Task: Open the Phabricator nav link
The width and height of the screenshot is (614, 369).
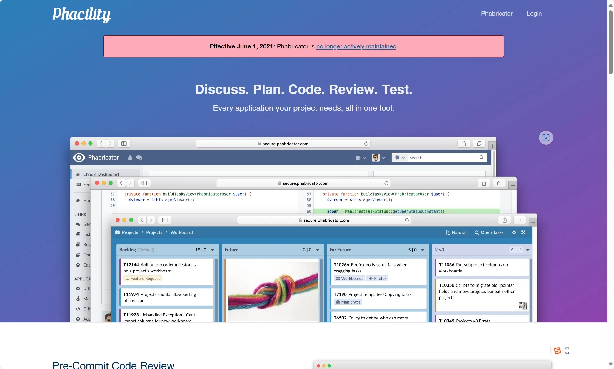Action: tap(497, 14)
